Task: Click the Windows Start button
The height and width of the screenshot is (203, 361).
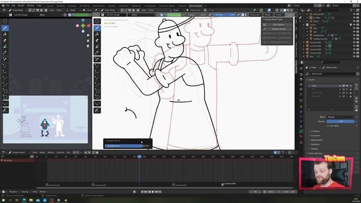Action: [3, 200]
